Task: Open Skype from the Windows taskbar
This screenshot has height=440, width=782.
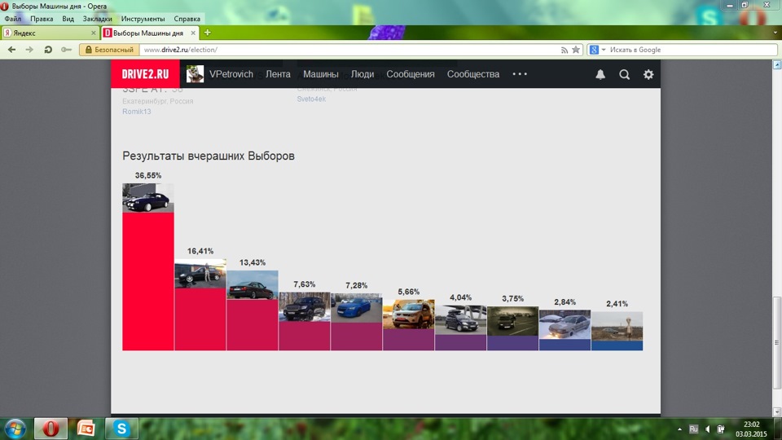Action: (x=121, y=429)
